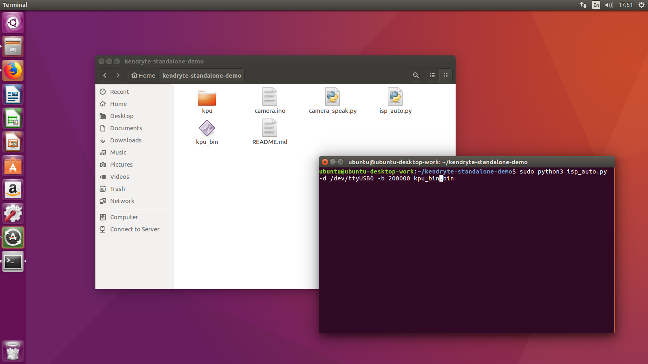Click kendryte-standalone-demo path bar button
Viewport: 648px width, 364px height.
point(202,75)
